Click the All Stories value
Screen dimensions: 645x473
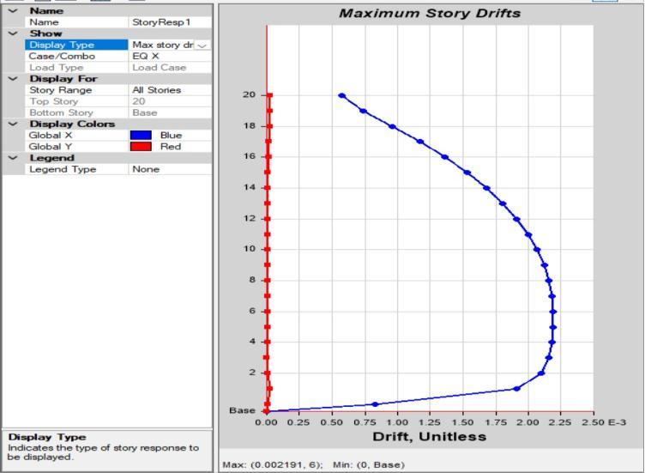click(x=157, y=90)
